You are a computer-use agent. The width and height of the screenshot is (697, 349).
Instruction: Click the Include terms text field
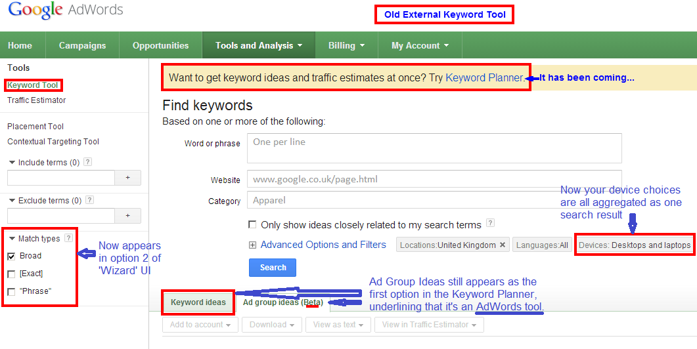click(x=61, y=178)
